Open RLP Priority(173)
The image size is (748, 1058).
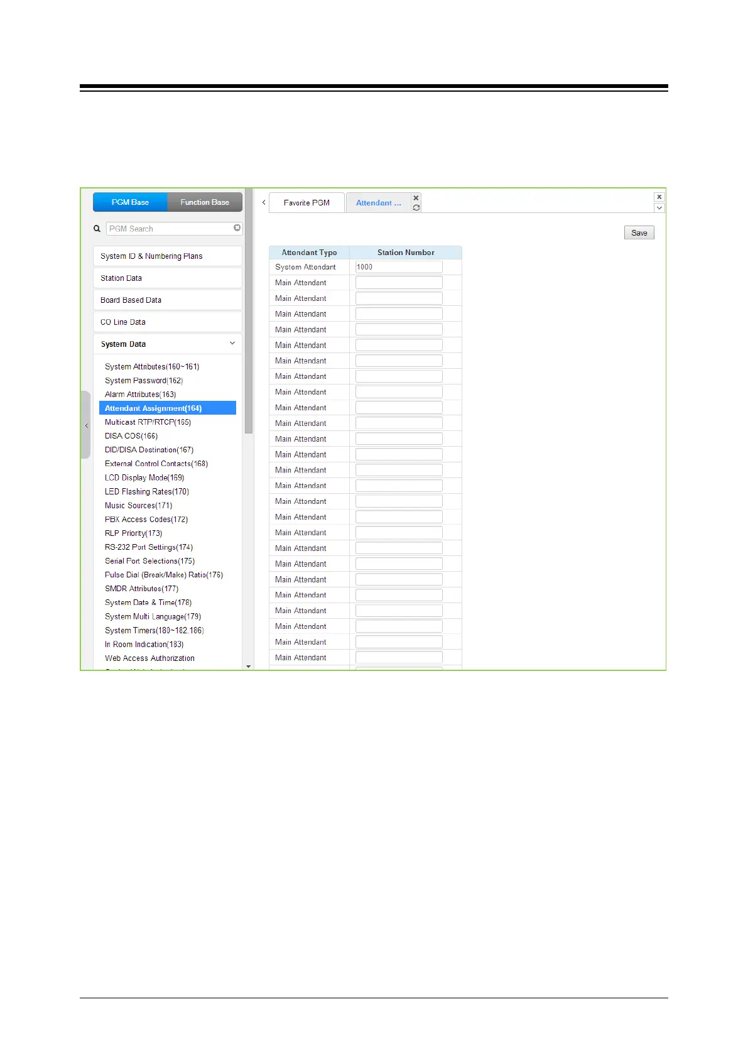coord(133,533)
